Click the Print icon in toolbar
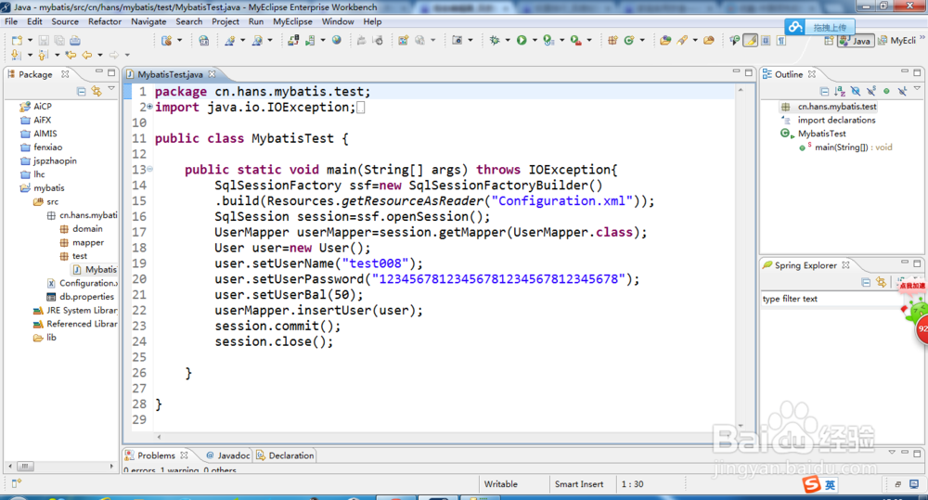 click(x=75, y=40)
